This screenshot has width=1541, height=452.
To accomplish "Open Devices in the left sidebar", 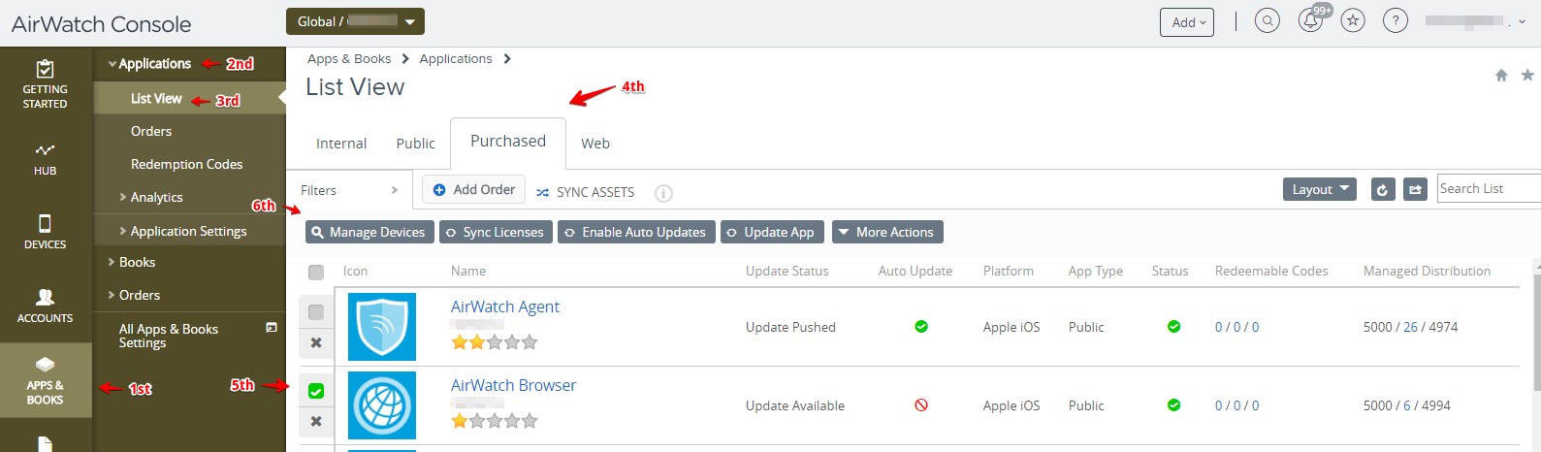I will (x=45, y=232).
